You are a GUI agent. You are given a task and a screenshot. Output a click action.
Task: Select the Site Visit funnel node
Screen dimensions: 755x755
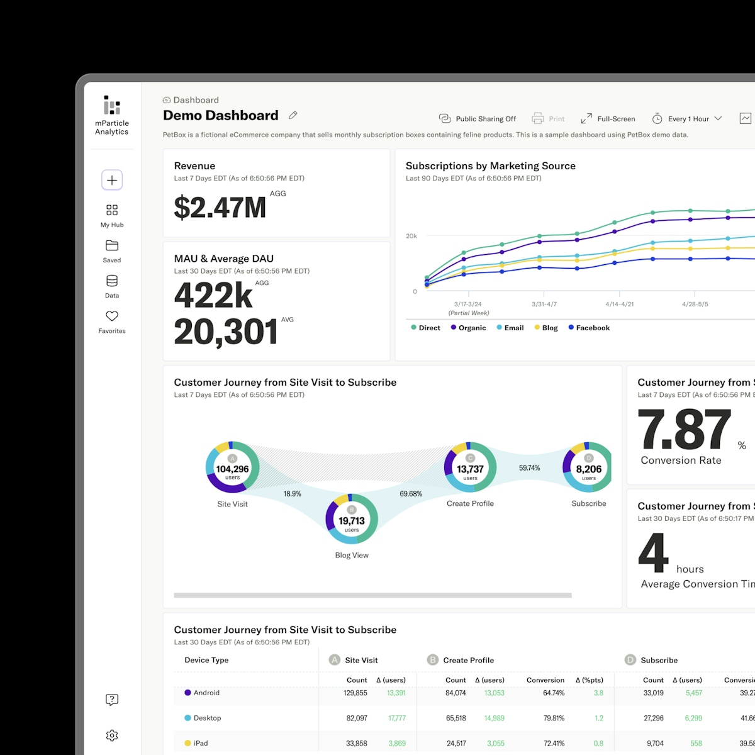click(232, 468)
